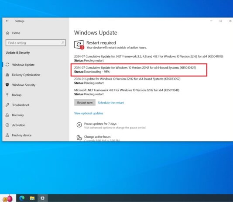The width and height of the screenshot is (233, 202).
Task: Open the Activation settings page
Action: (x=19, y=125)
